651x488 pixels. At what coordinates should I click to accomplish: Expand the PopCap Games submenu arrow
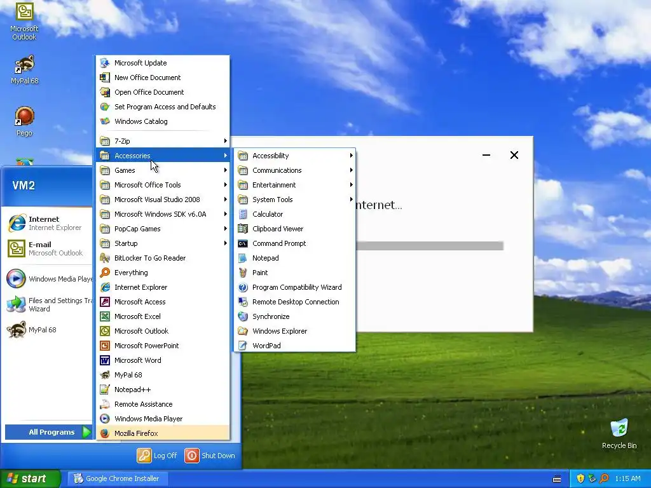tap(226, 229)
